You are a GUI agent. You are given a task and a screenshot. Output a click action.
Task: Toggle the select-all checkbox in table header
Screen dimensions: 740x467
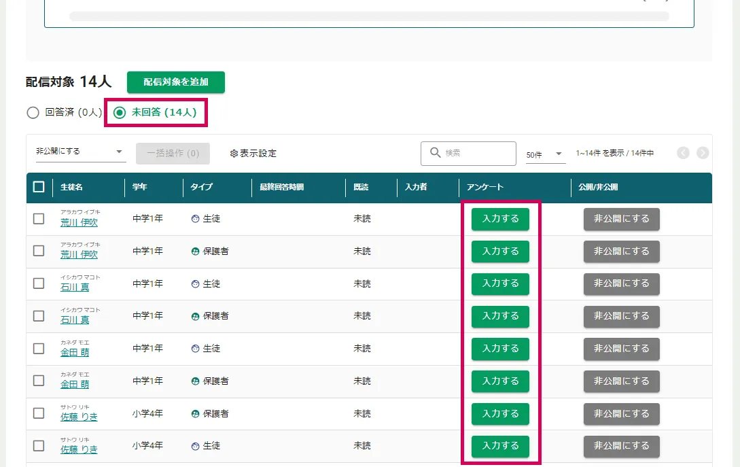click(x=39, y=187)
